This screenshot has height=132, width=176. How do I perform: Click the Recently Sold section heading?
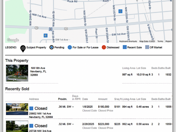point(17,89)
